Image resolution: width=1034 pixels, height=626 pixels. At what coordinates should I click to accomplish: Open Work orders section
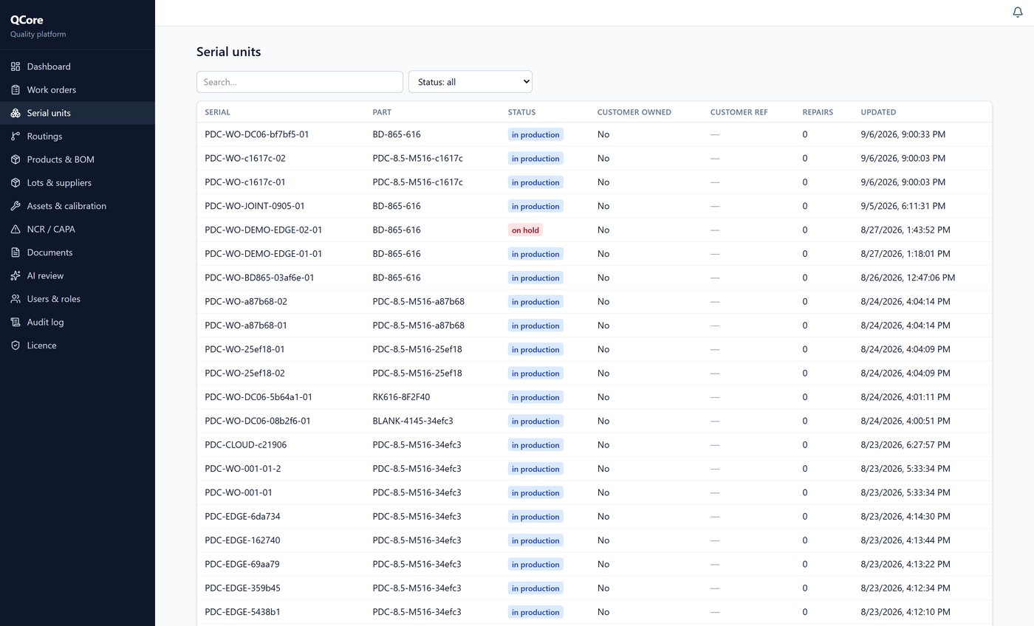pyautogui.click(x=78, y=90)
